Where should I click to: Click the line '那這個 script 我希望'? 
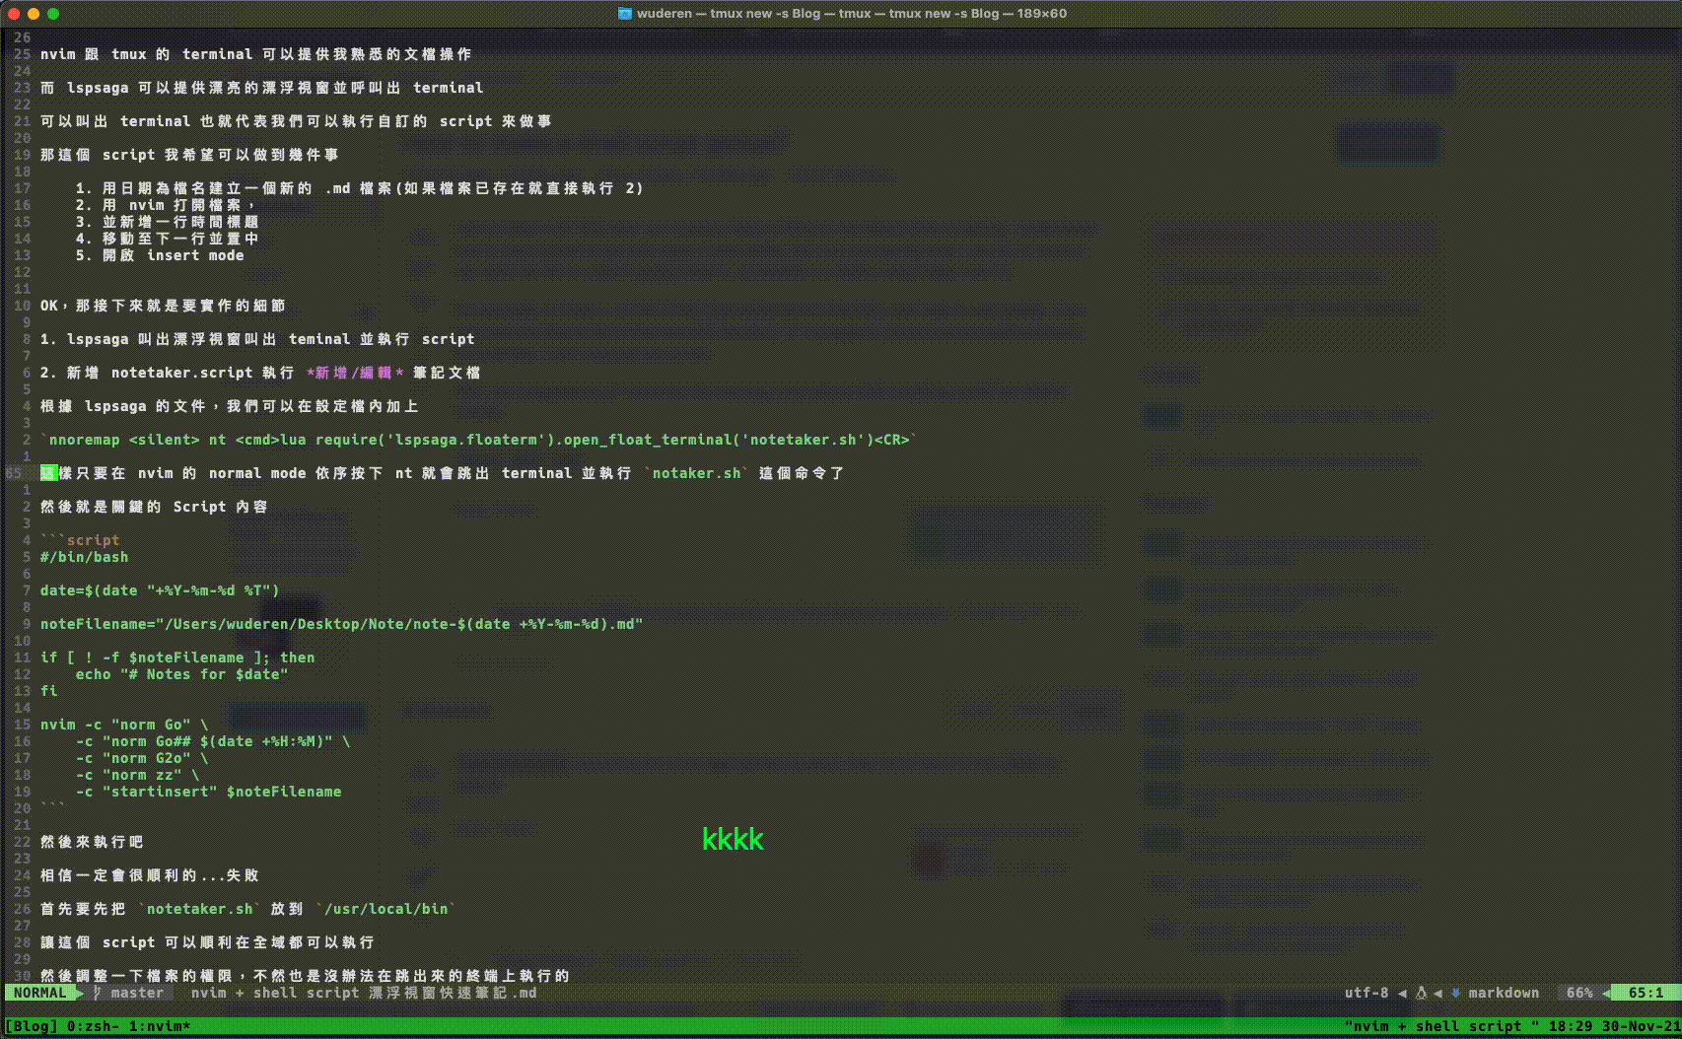(189, 155)
